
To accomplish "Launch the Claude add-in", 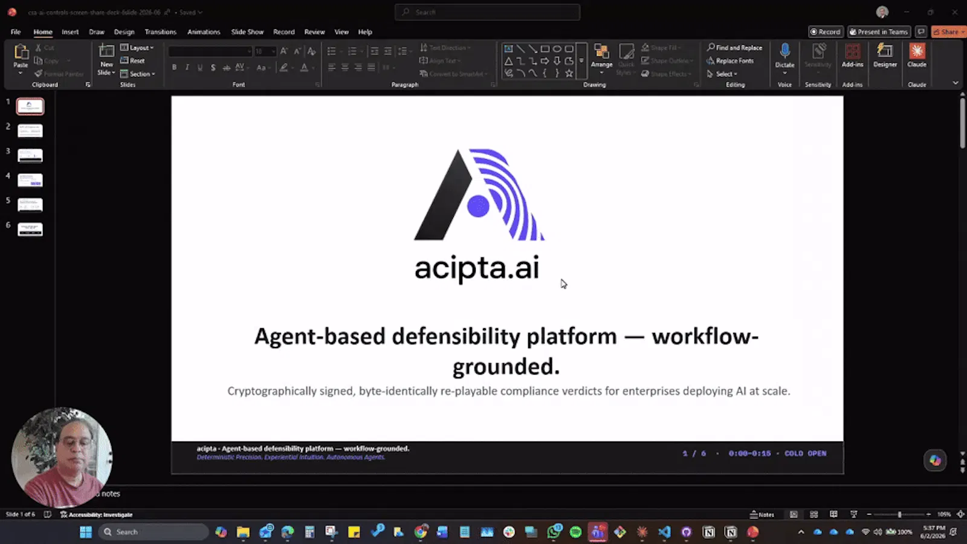I will pyautogui.click(x=917, y=56).
